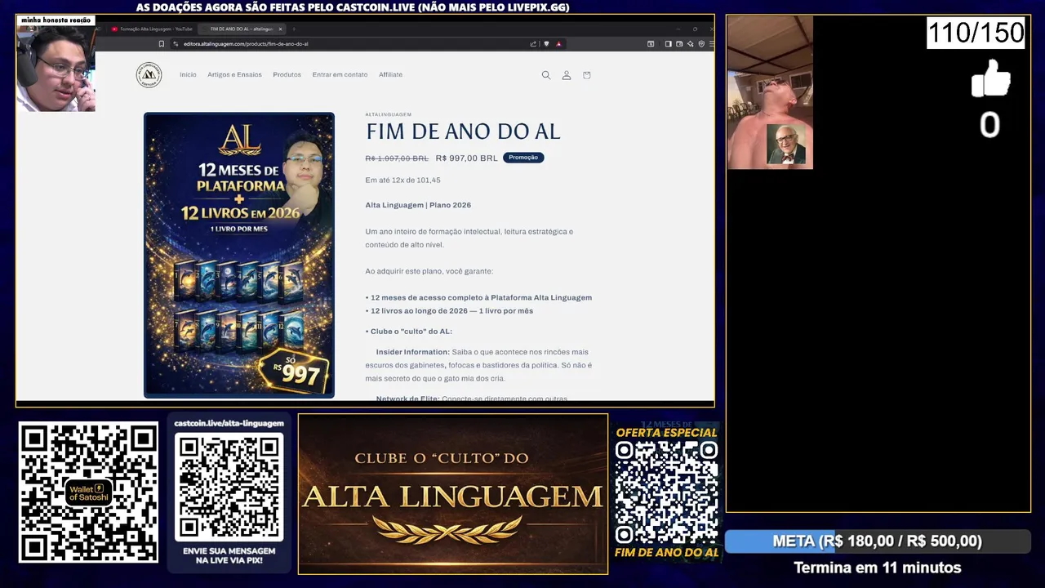The width and height of the screenshot is (1045, 588).
Task: Close the FIM DE ANO DO AL tab
Action: 280,29
